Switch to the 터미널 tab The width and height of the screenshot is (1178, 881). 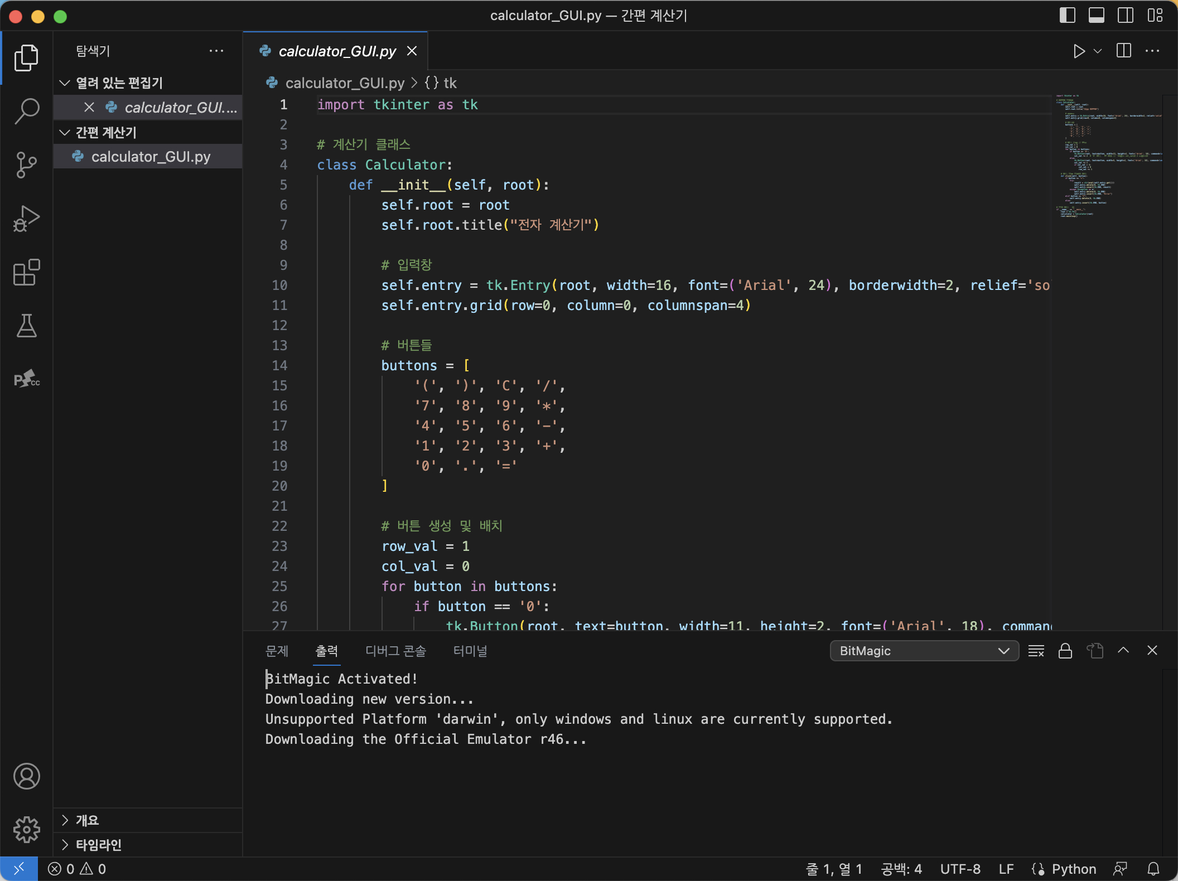(x=470, y=651)
